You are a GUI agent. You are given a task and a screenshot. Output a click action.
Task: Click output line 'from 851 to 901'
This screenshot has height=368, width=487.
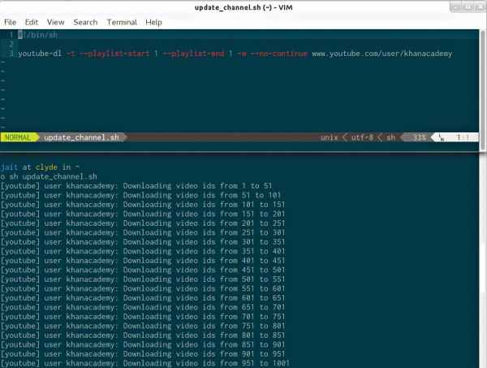pos(143,344)
